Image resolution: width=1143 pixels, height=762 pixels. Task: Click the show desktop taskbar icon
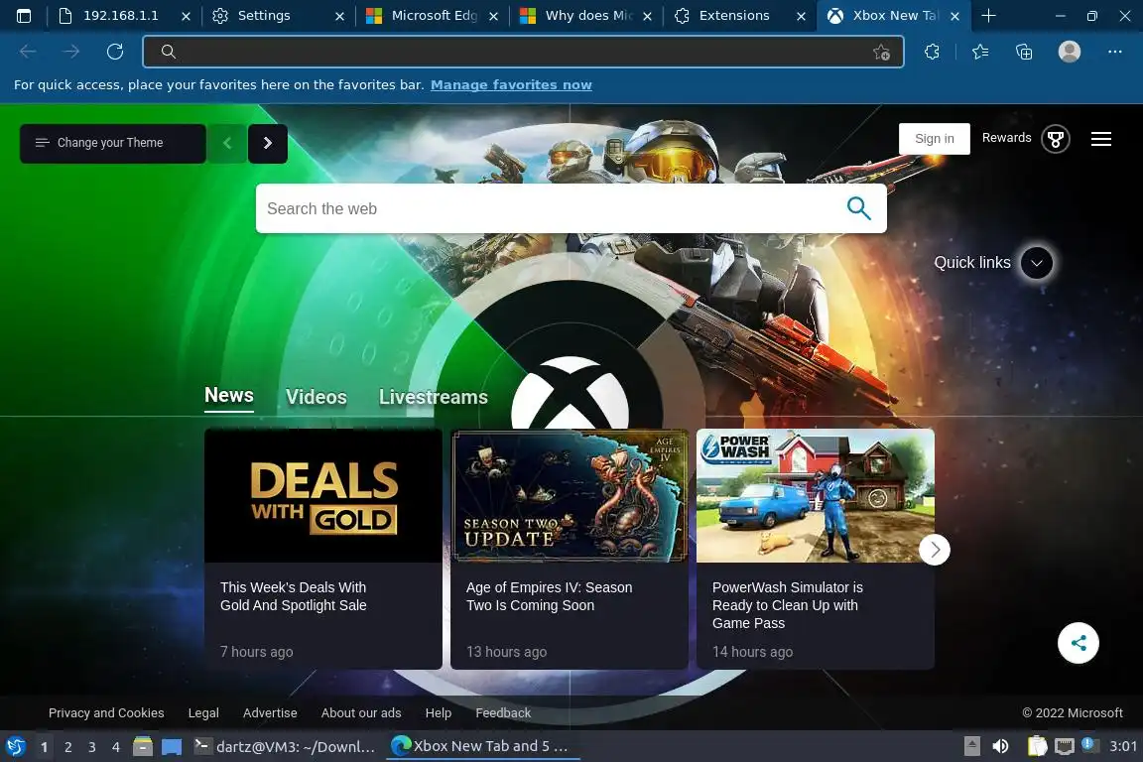pos(172,747)
